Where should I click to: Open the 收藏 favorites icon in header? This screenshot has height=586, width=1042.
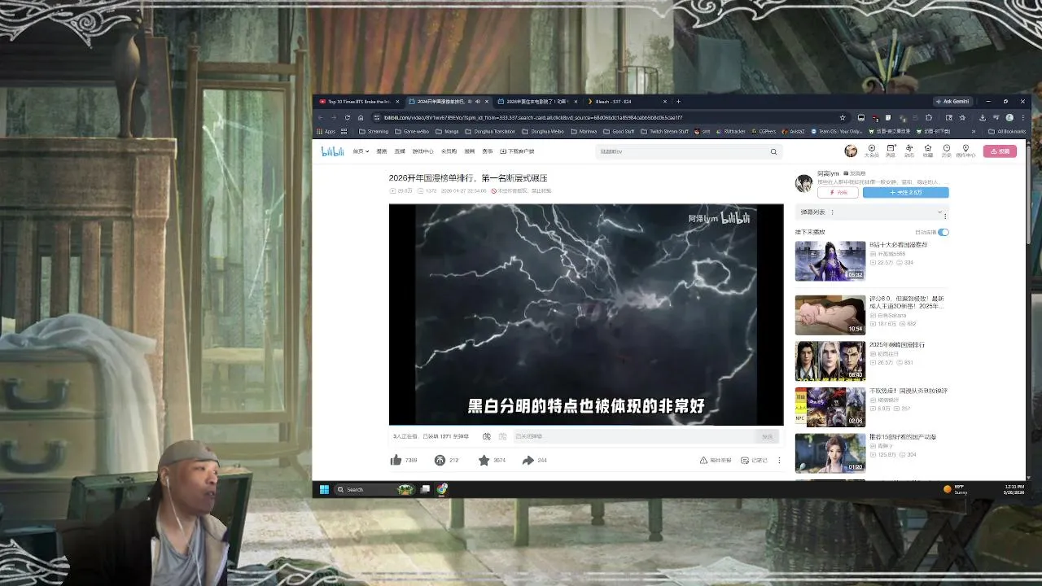click(928, 151)
